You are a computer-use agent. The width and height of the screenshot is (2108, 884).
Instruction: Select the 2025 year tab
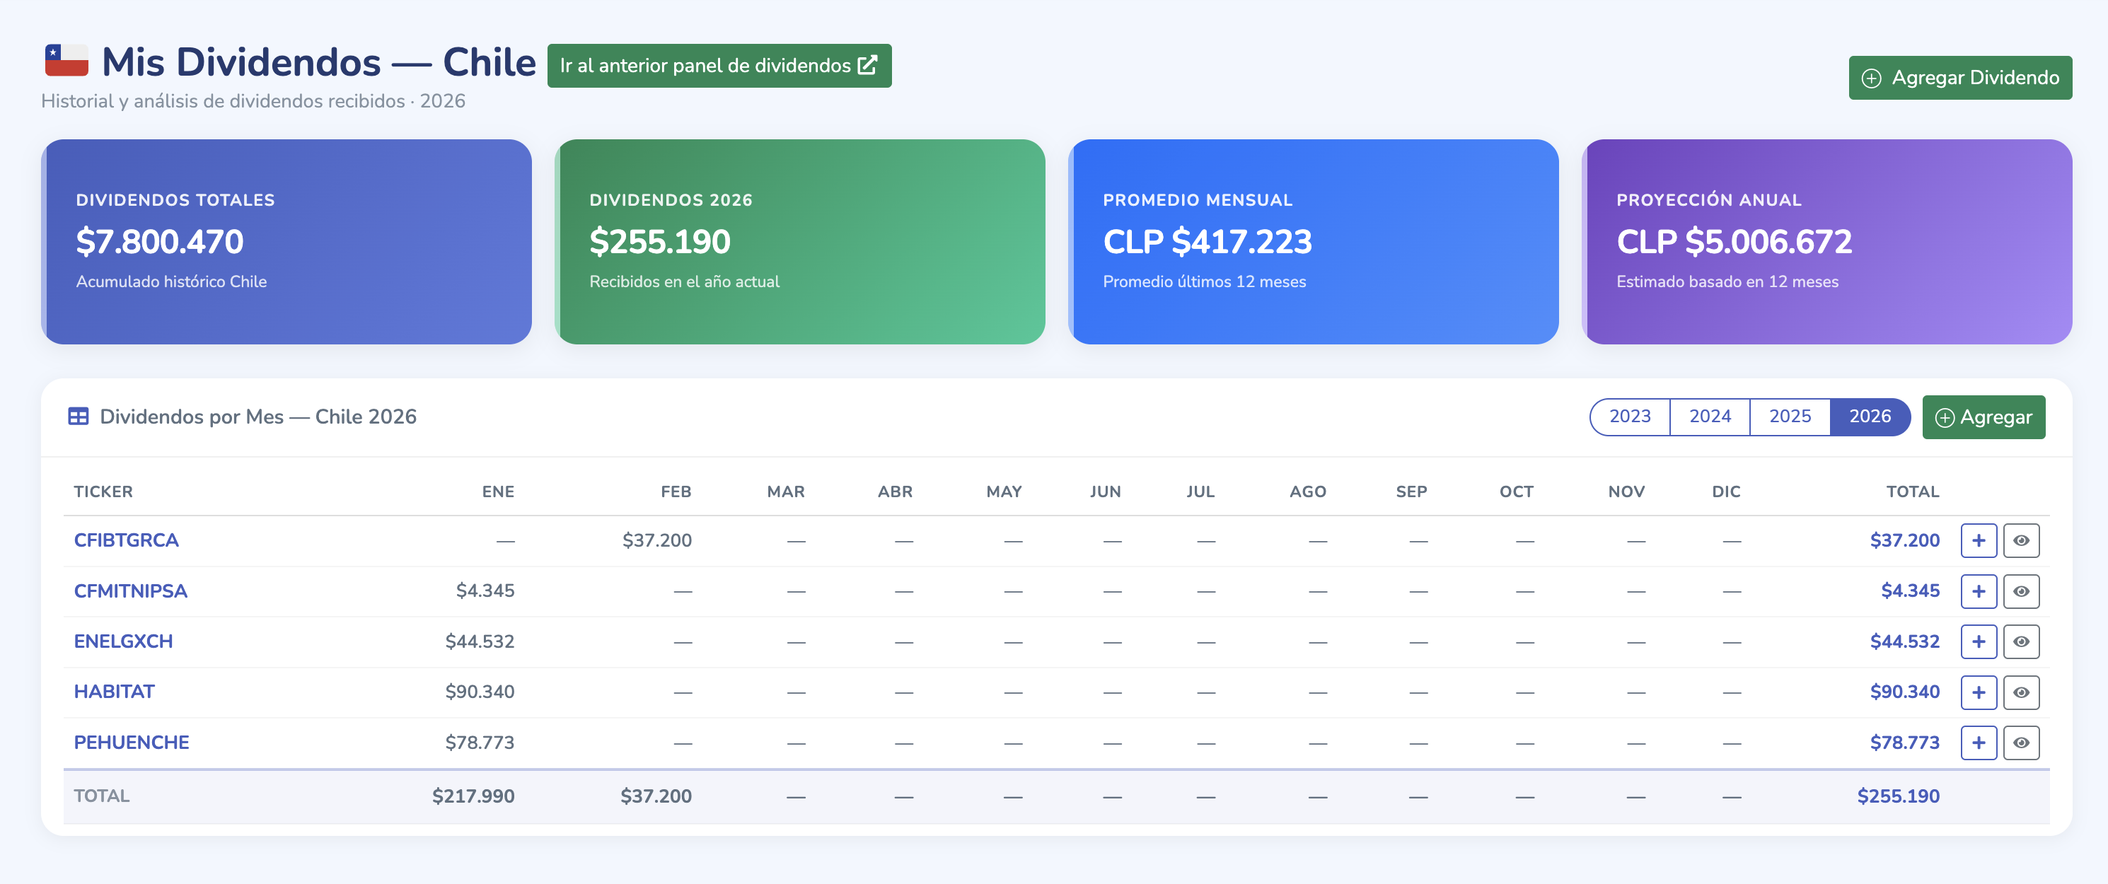(x=1790, y=417)
